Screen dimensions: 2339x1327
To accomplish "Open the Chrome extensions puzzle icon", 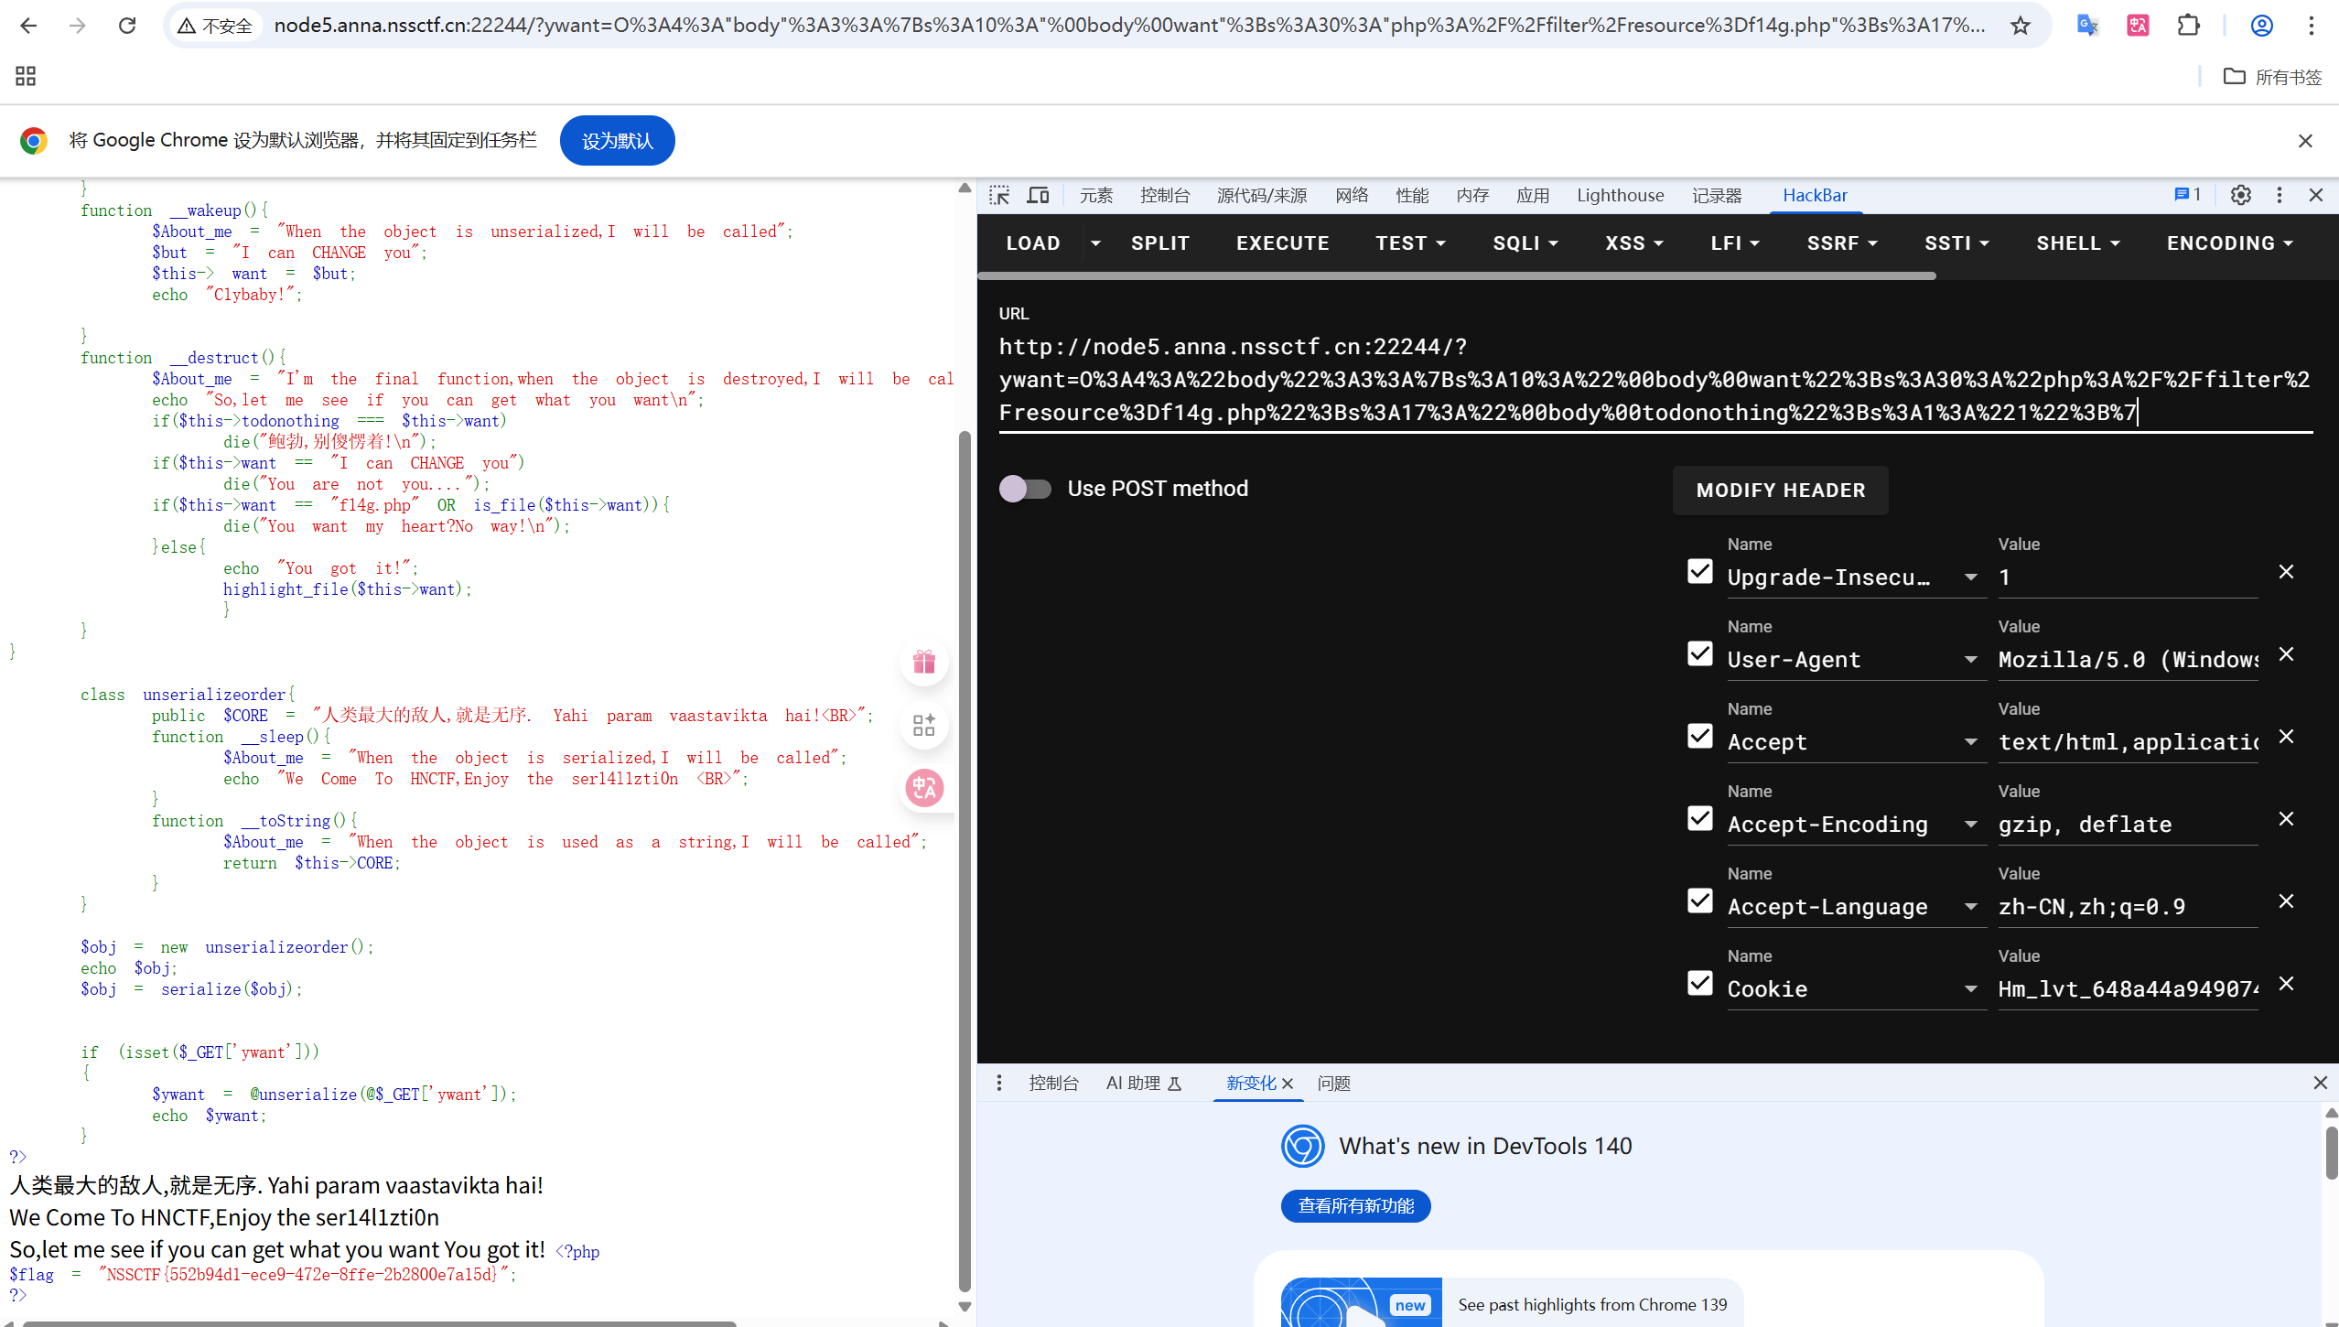I will (x=2188, y=26).
